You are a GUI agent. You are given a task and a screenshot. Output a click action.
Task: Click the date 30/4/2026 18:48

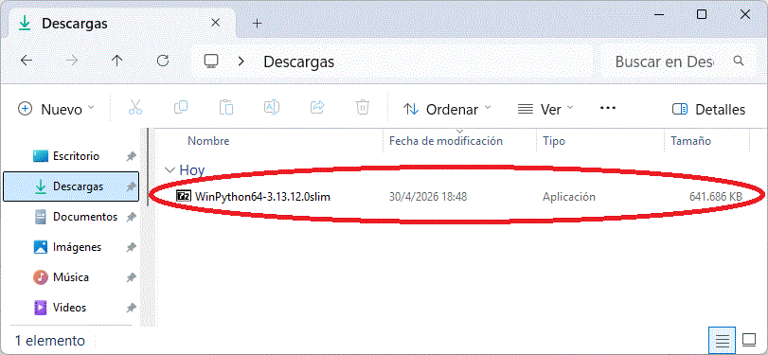pos(428,197)
